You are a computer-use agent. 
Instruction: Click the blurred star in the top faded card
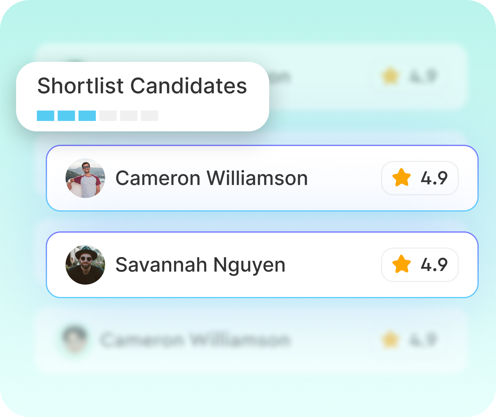click(390, 76)
